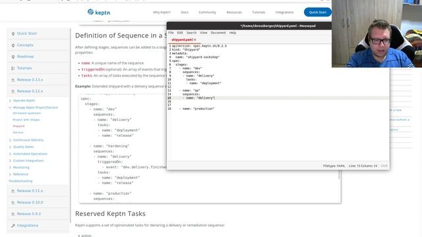Select Shipyard page in sidebar
Screen dimensions: 422x237
[x=18, y=126]
